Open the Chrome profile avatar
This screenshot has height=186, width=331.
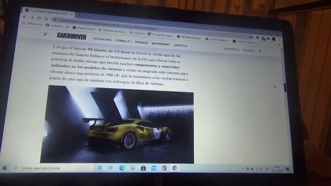click(274, 39)
